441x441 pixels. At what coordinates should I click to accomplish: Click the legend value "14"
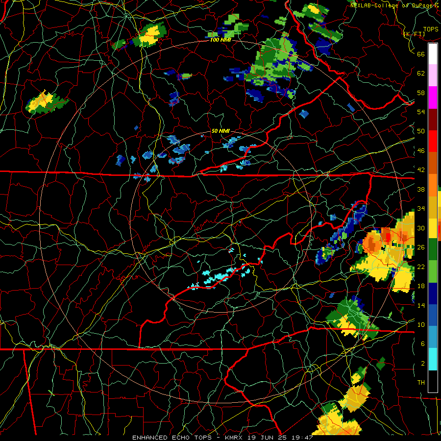click(421, 305)
